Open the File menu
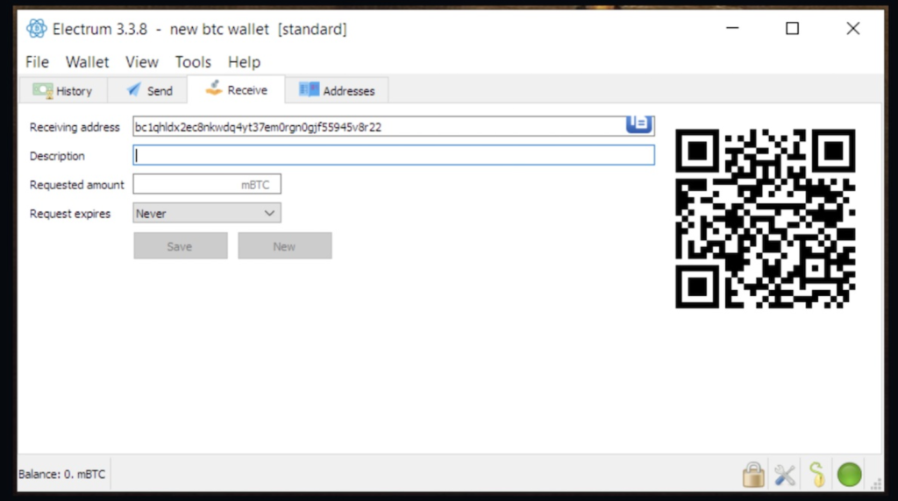 coord(37,62)
